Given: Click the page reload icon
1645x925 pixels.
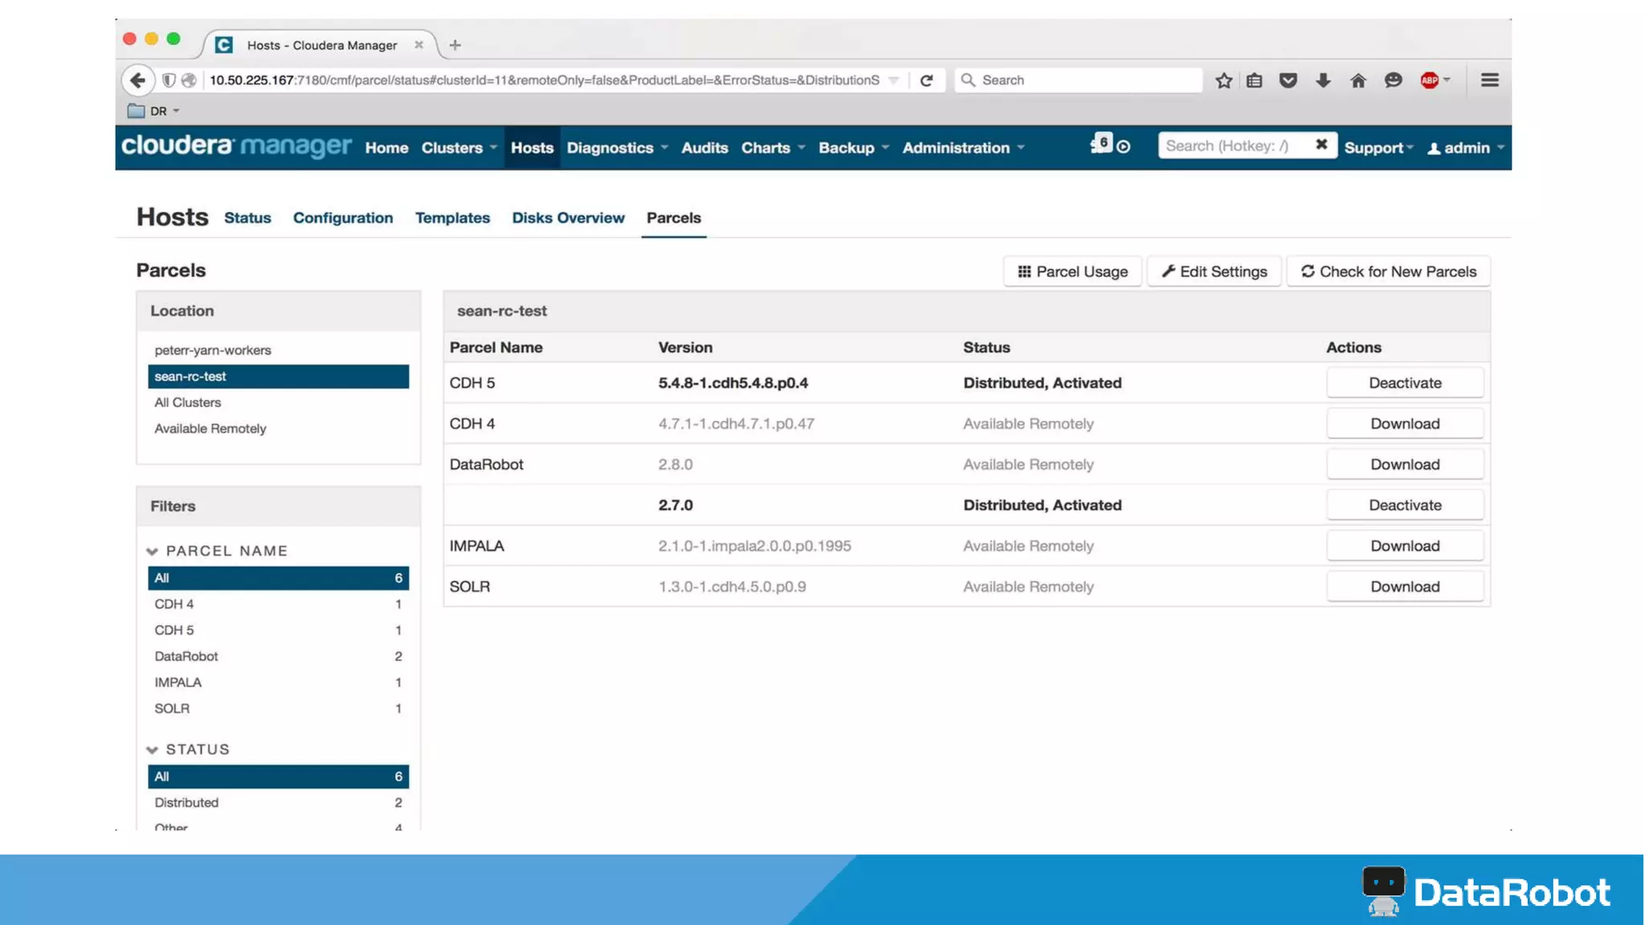Looking at the screenshot, I should 926,80.
